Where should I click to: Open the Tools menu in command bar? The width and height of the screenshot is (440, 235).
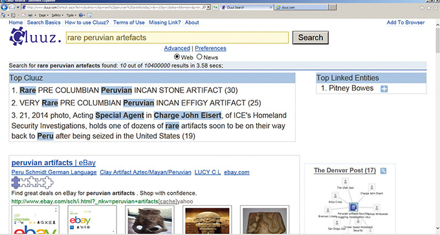tap(71, 15)
